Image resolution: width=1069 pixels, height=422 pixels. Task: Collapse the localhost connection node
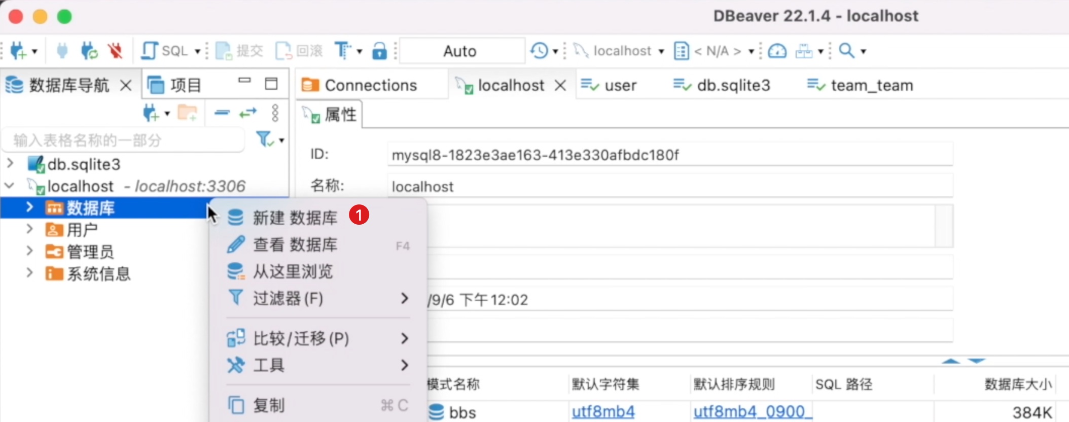point(10,186)
